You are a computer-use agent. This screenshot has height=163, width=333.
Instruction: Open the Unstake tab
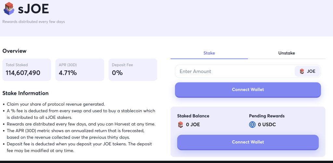(286, 53)
